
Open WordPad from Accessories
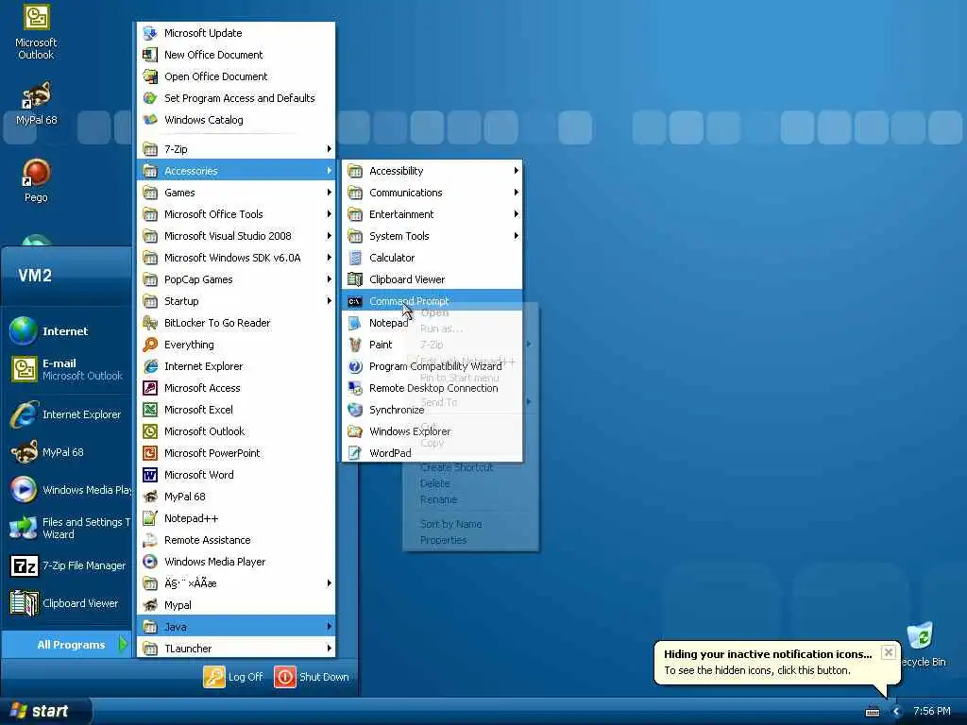coord(432,452)
